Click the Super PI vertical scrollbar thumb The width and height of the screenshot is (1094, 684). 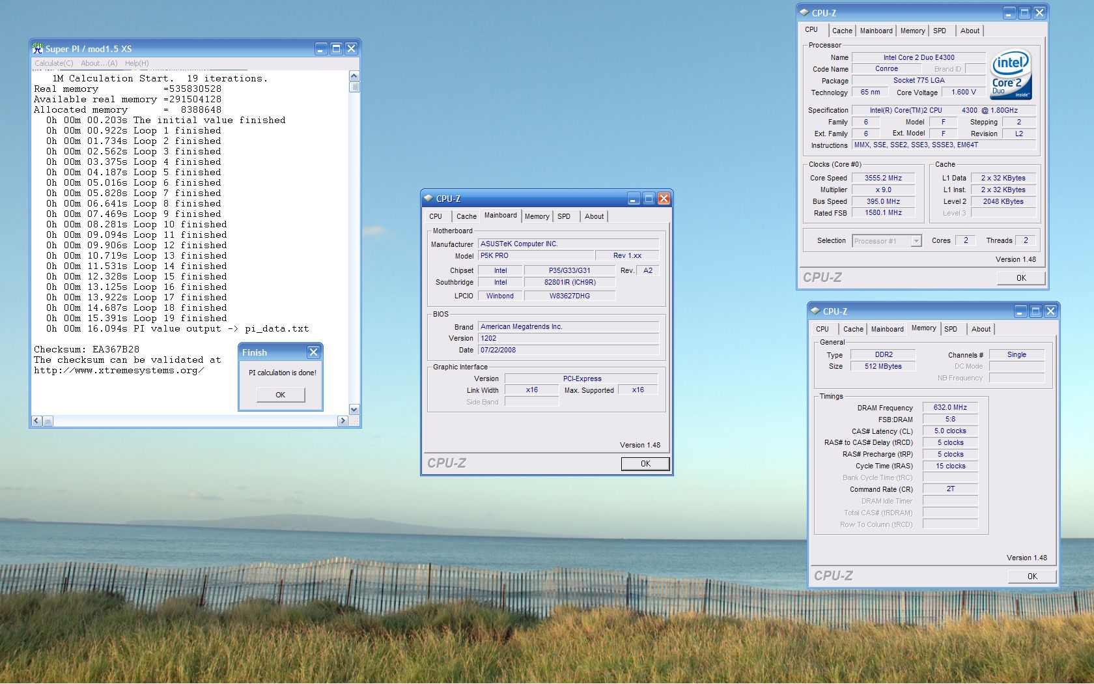click(354, 87)
